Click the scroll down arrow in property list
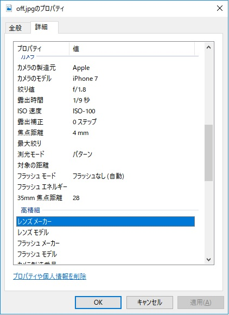 click(x=209, y=260)
